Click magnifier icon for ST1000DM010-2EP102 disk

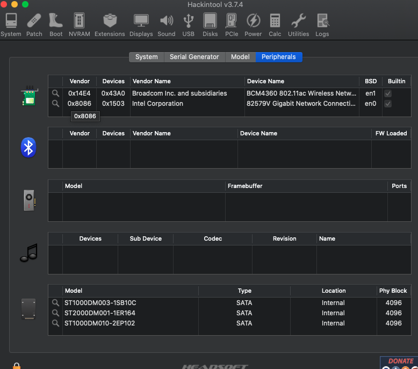click(55, 323)
